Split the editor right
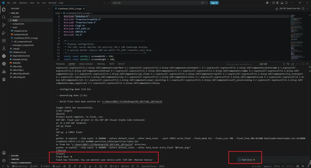This screenshot has height=168, width=311. tap(303, 9)
